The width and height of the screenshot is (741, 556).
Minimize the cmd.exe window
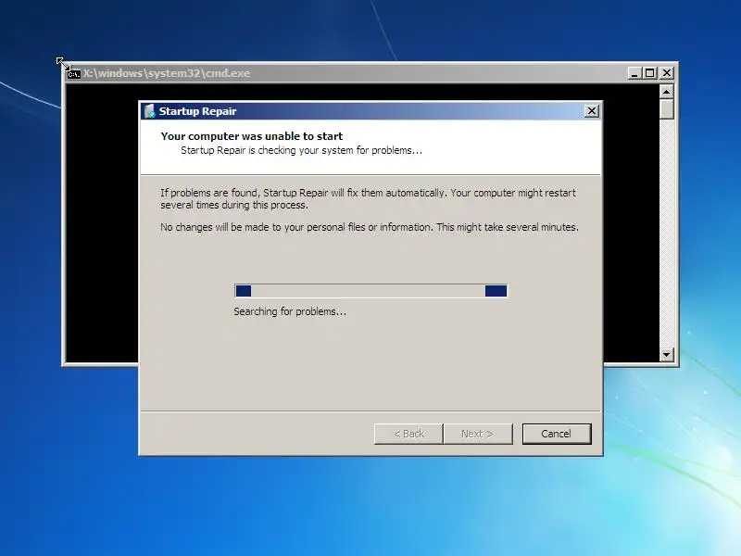[634, 73]
